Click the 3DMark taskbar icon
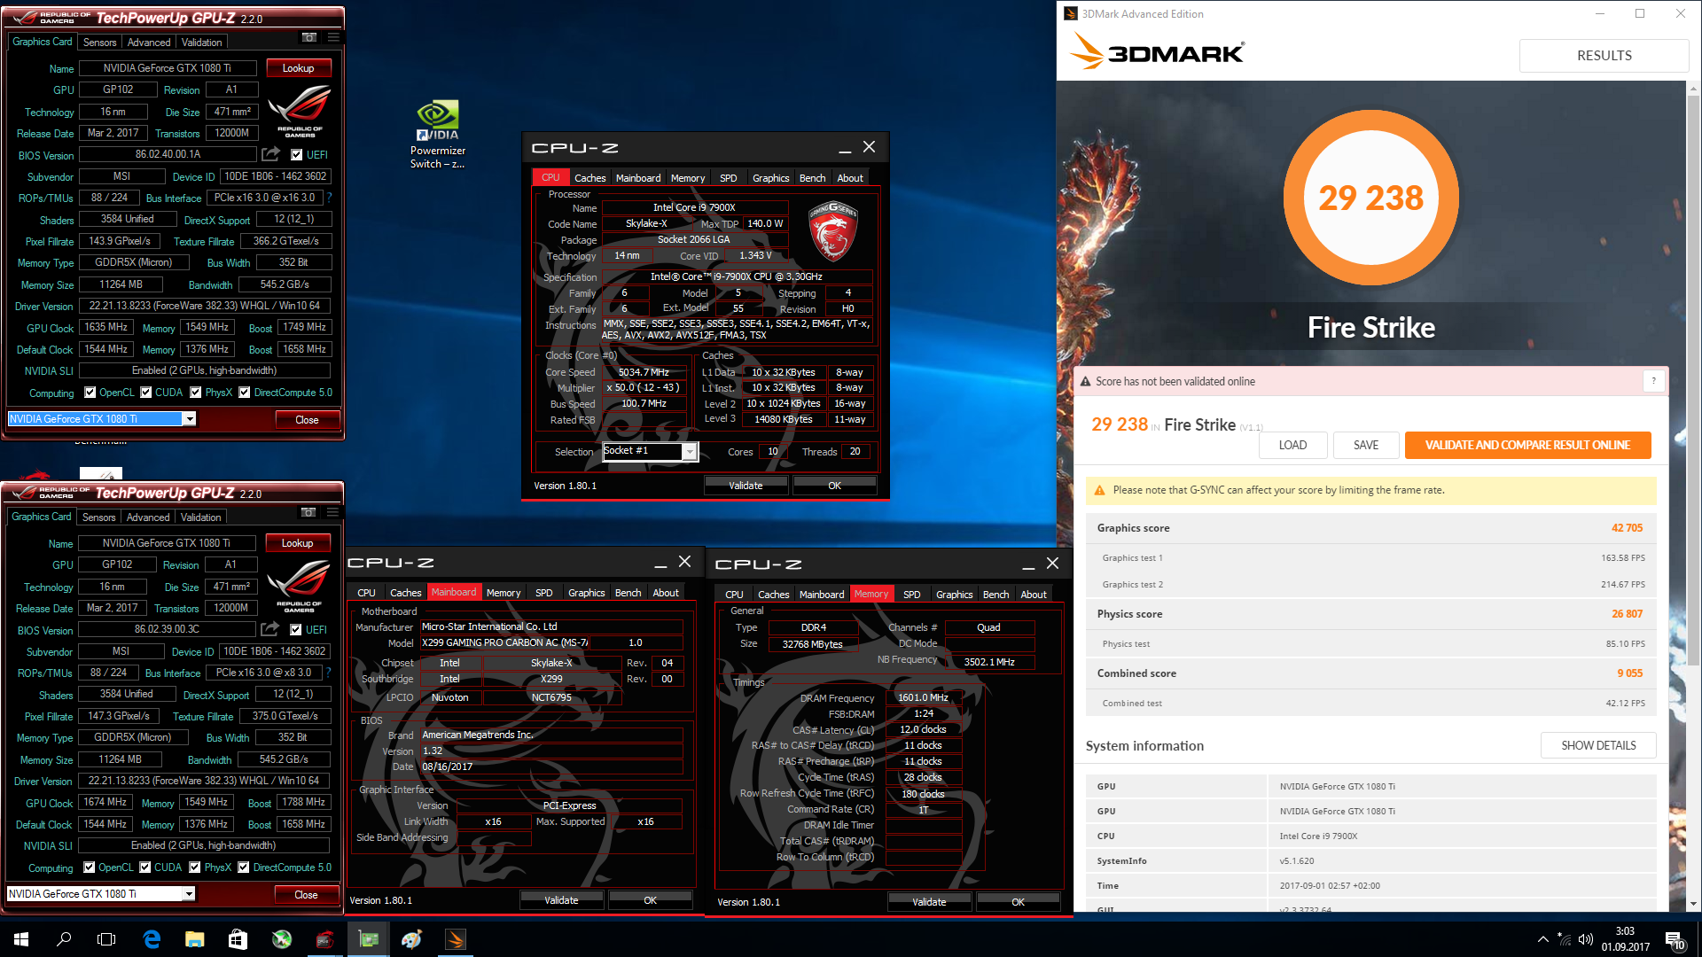The width and height of the screenshot is (1702, 957). coord(455,939)
